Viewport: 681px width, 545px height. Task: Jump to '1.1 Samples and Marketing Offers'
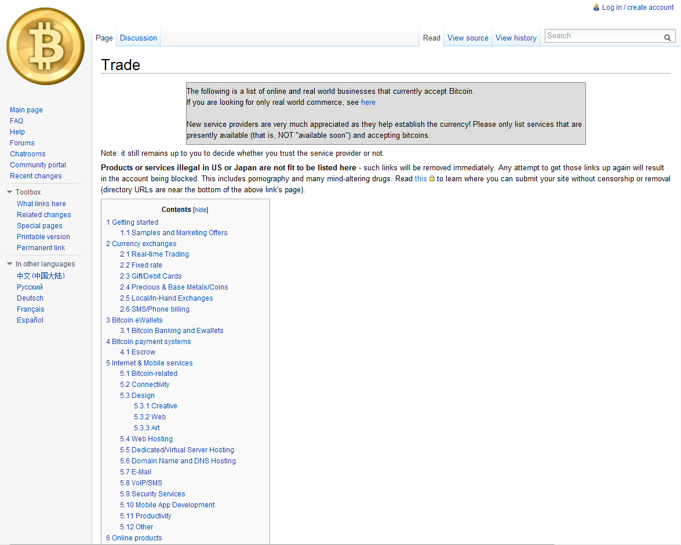174,233
